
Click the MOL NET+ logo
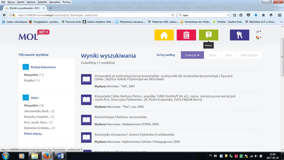[x=34, y=35]
